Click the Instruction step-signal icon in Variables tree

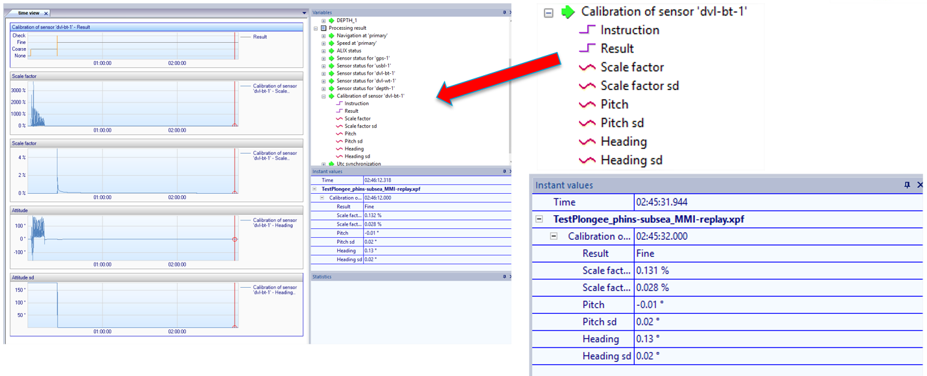point(339,104)
